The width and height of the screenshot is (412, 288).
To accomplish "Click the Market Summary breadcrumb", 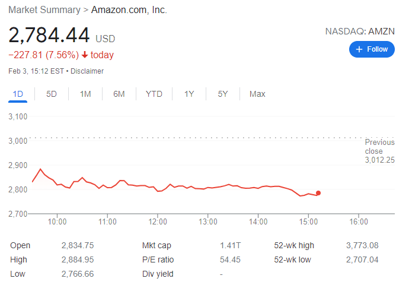I will tap(44, 11).
